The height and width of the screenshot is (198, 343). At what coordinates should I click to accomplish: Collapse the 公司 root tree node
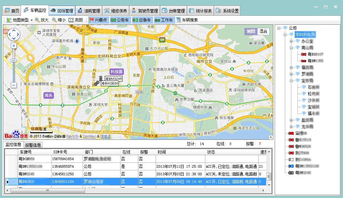(x=279, y=28)
